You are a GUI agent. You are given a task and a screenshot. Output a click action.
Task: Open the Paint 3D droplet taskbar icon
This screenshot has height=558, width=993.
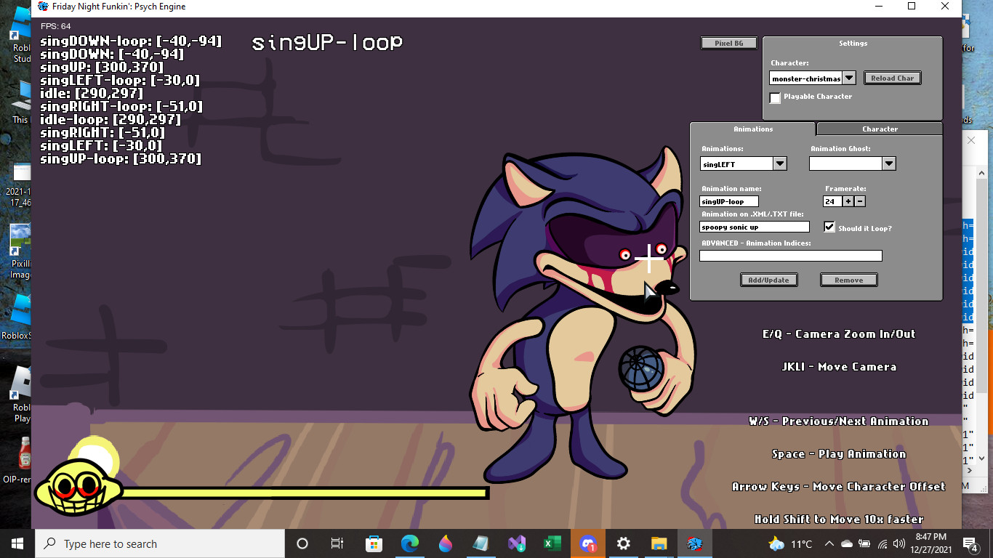point(446,543)
